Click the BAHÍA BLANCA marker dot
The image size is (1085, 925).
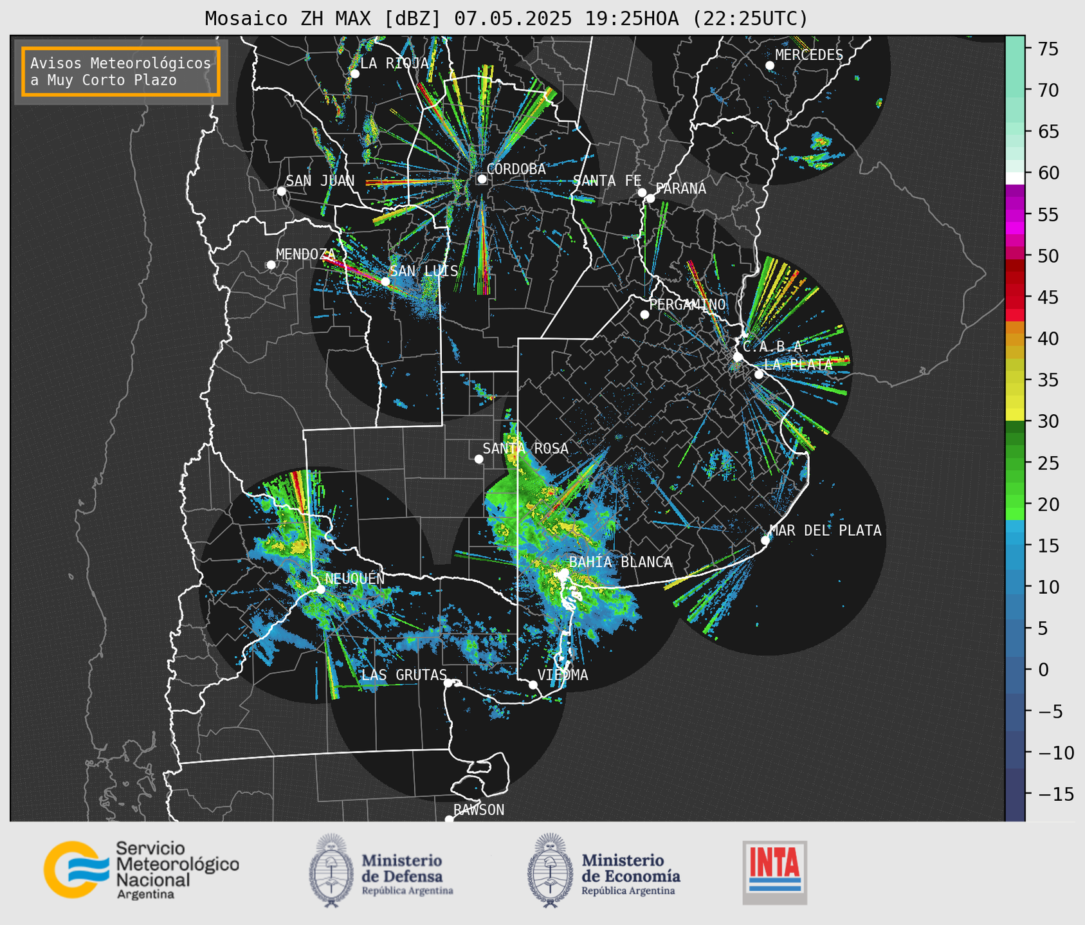tap(564, 572)
